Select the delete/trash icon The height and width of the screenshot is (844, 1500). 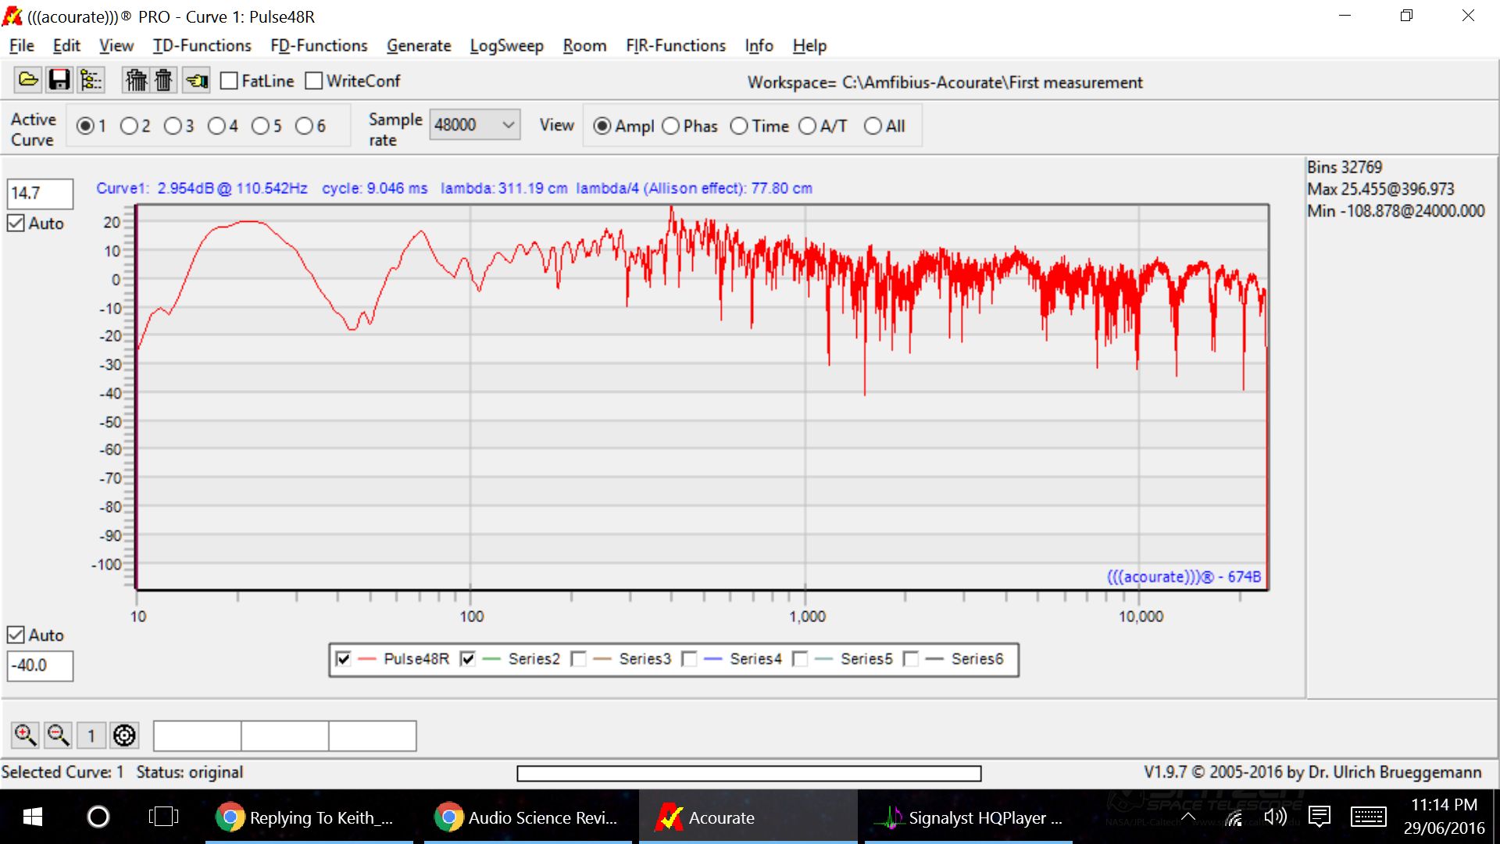point(165,81)
